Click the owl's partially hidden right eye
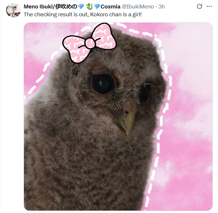The image size is (218, 213). (145, 92)
